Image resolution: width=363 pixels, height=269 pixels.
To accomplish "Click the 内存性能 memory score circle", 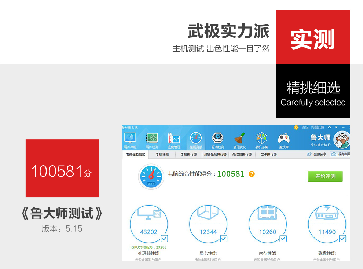I will 268,224.
